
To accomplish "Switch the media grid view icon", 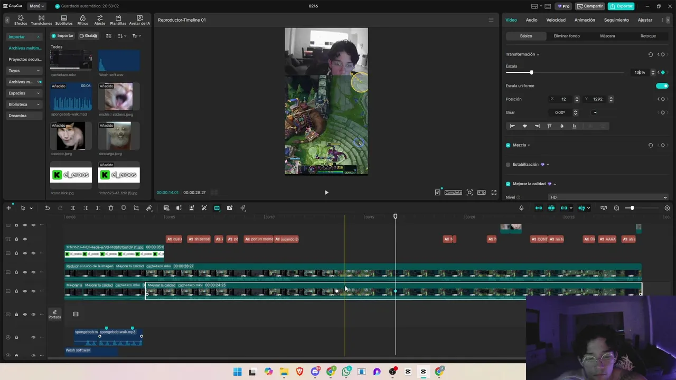I will pos(109,36).
